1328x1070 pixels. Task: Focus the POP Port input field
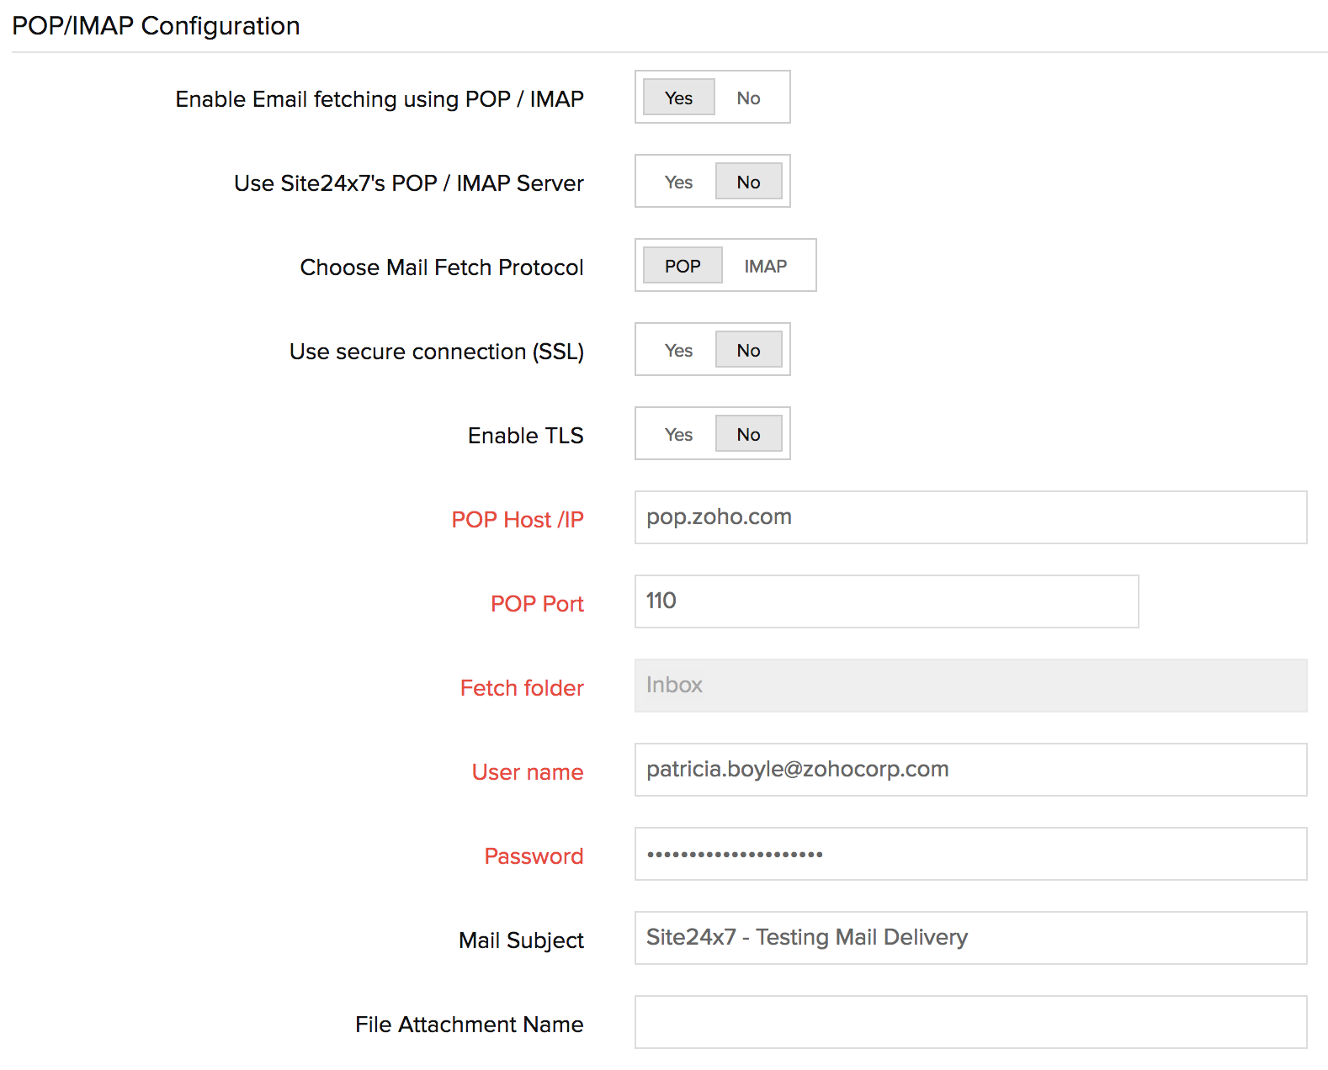[885, 601]
